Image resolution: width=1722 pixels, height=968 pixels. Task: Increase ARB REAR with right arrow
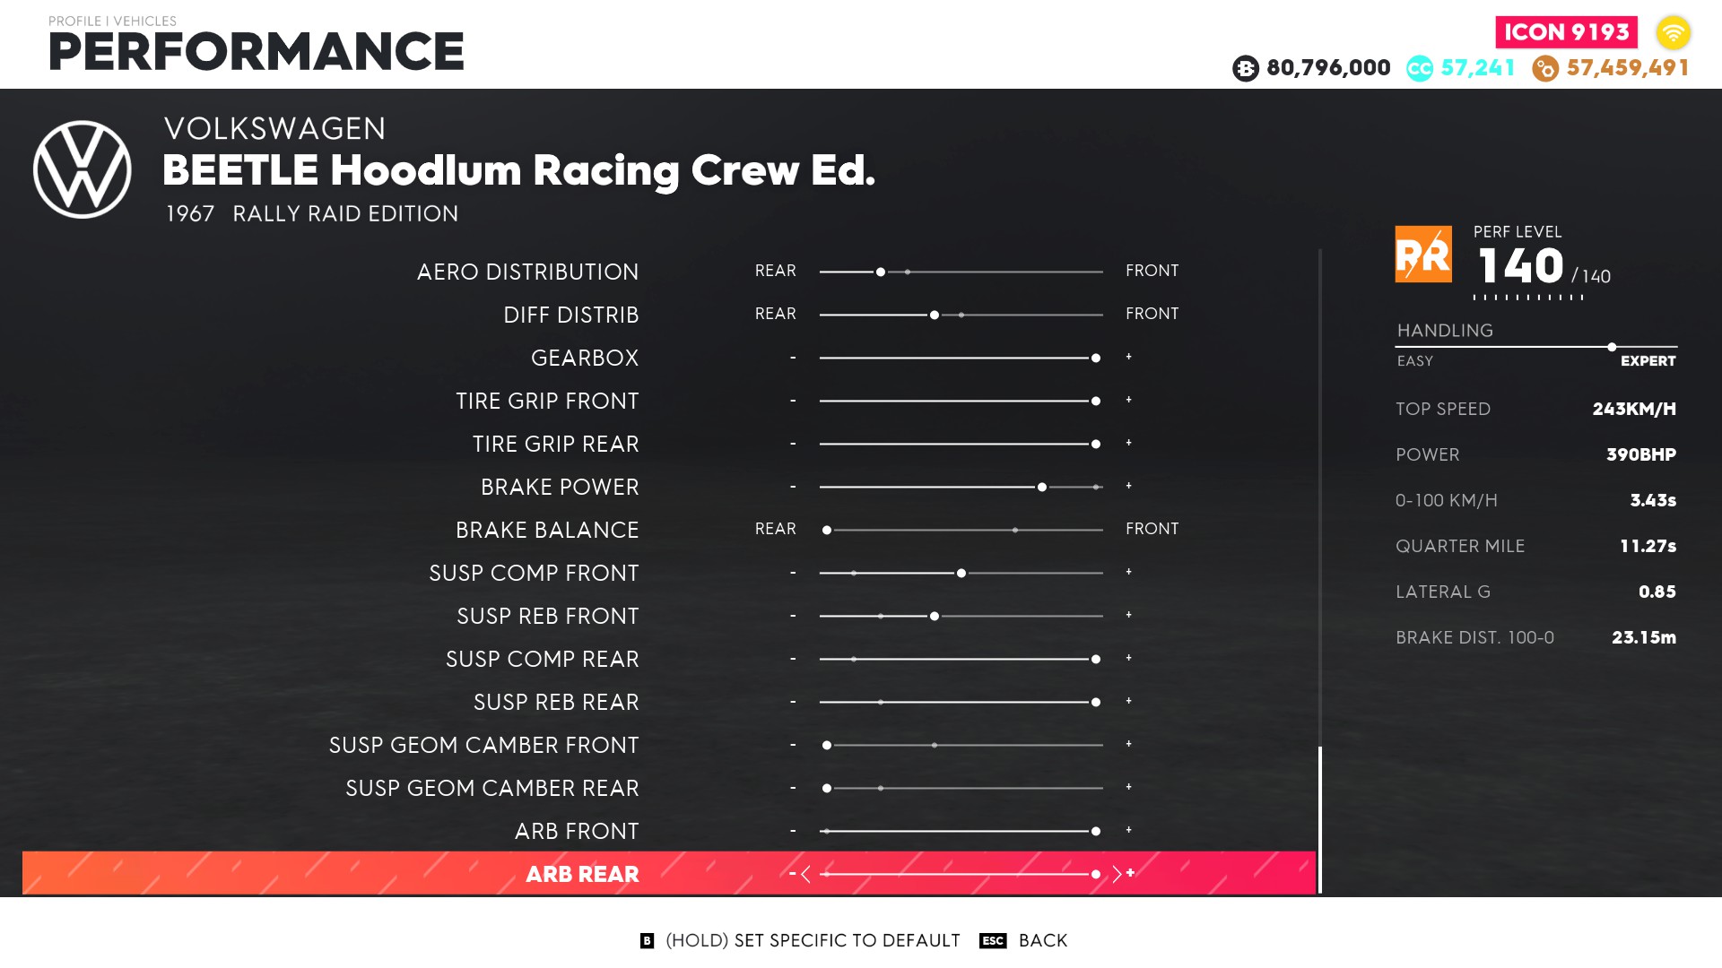[x=1117, y=874]
